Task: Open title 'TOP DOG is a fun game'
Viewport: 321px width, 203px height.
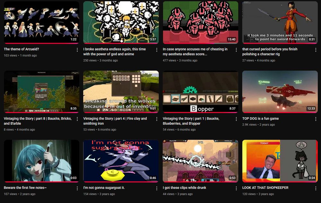Action: (x=260, y=119)
